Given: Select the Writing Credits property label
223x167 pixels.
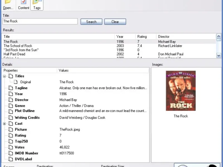Looking at the screenshot, I should (x=27, y=117).
